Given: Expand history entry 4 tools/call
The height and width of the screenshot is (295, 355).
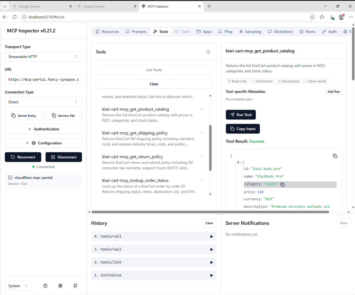Looking at the screenshot, I should point(154,236).
